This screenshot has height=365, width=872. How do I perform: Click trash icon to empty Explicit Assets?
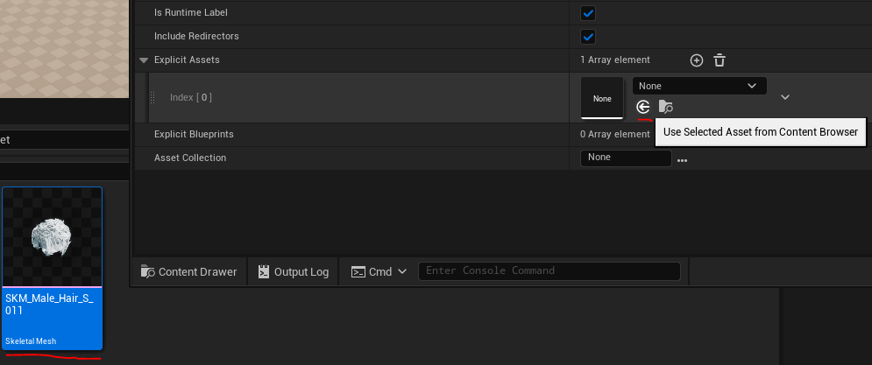(720, 60)
